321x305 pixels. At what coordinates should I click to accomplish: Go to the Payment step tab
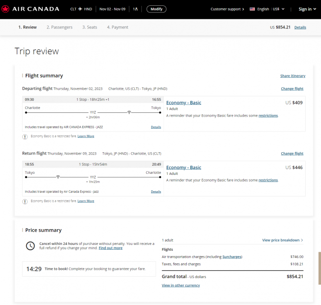(x=117, y=27)
